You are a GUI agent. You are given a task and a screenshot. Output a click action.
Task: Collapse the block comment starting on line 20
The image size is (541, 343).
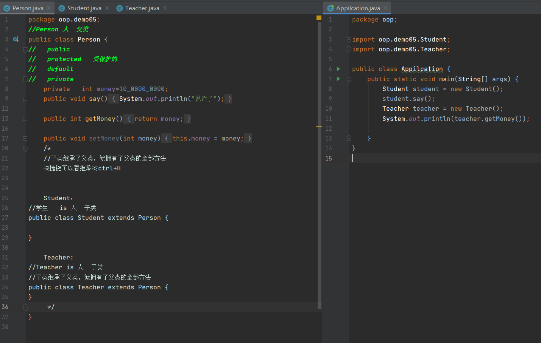(25, 149)
